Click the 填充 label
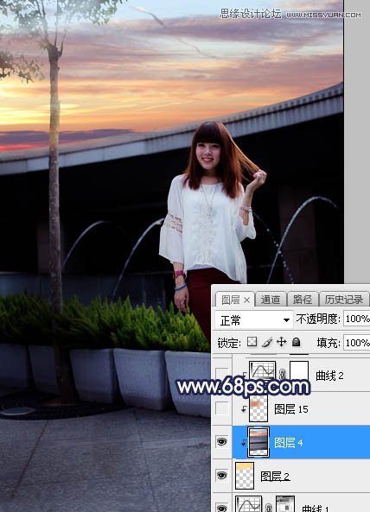The width and height of the screenshot is (370, 512). click(329, 343)
